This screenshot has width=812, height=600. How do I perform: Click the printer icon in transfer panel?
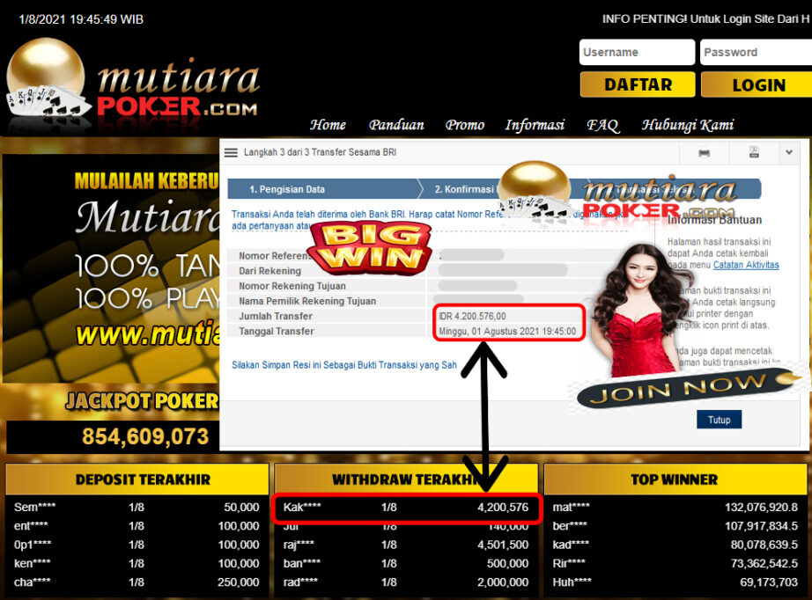[705, 152]
